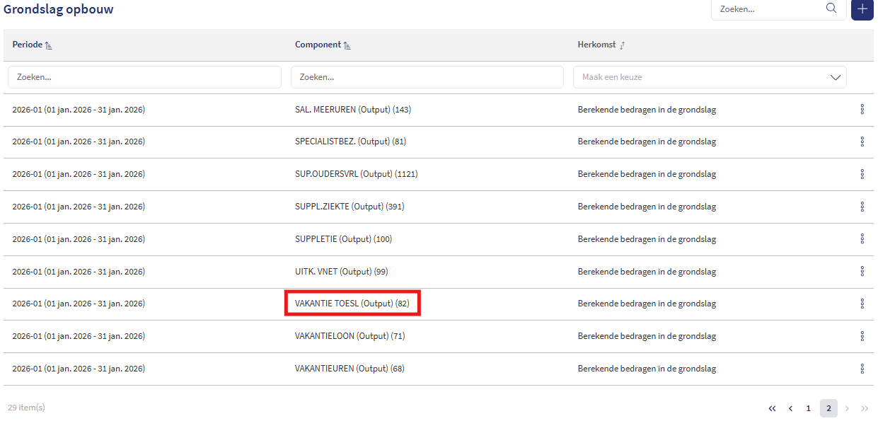Open the three-dot menu for SPECIALISTBEZ. row
This screenshot has width=878, height=421.
point(862,142)
